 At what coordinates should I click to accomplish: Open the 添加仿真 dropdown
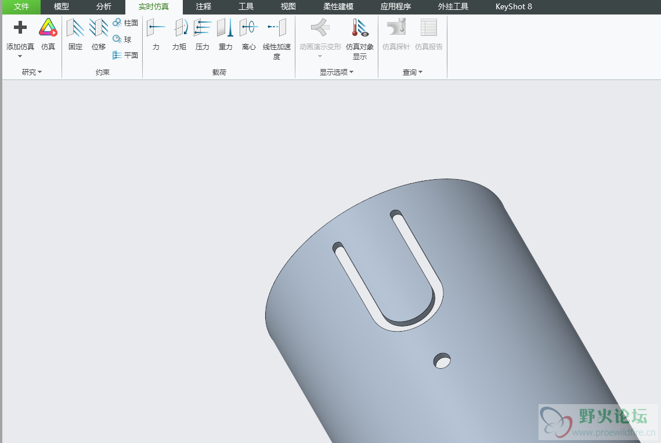coord(20,56)
